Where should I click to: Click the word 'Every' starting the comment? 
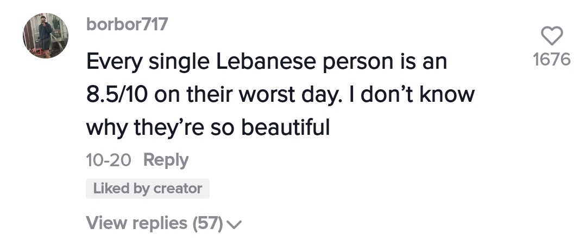(x=114, y=62)
